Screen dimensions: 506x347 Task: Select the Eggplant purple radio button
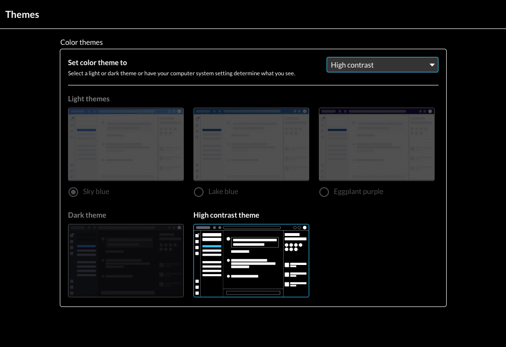pyautogui.click(x=324, y=192)
